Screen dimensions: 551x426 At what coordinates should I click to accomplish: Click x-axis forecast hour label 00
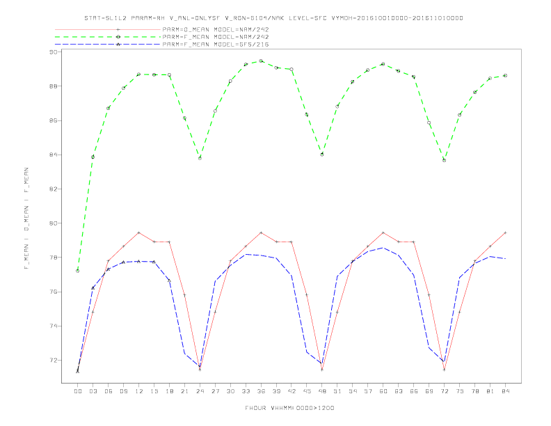click(78, 391)
